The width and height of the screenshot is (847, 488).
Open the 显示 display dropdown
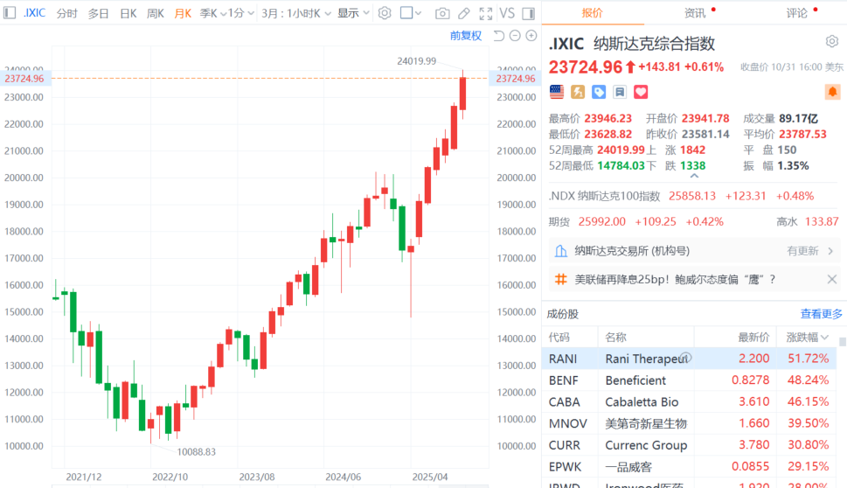353,13
